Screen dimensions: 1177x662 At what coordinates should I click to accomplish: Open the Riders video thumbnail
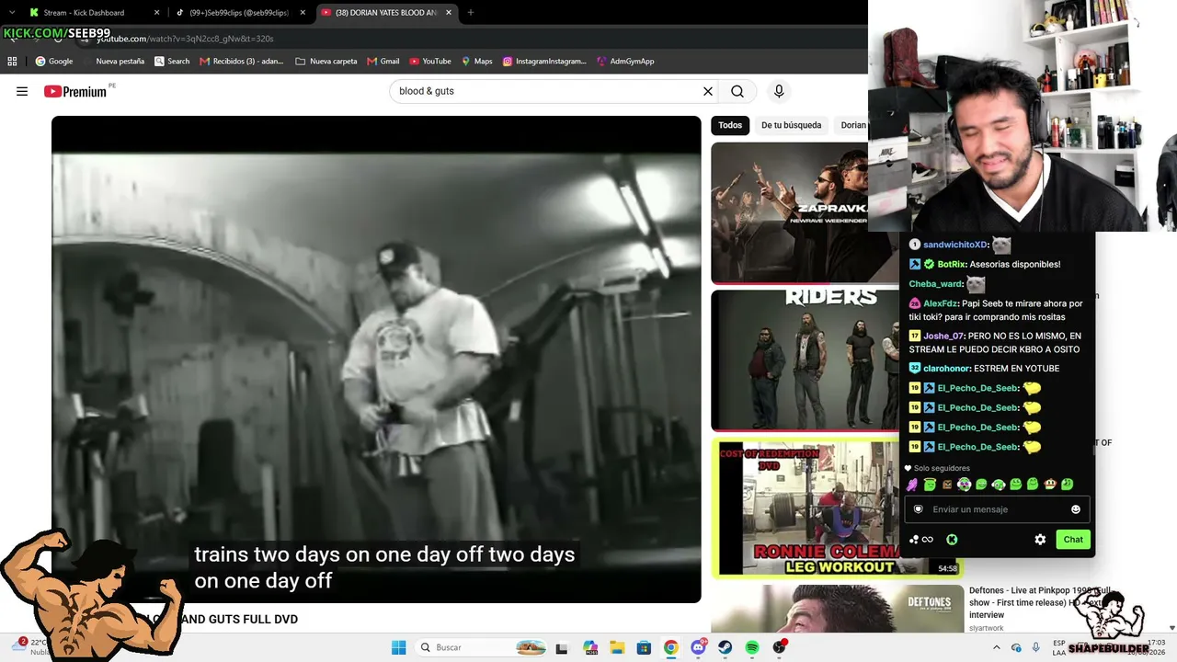tap(805, 360)
